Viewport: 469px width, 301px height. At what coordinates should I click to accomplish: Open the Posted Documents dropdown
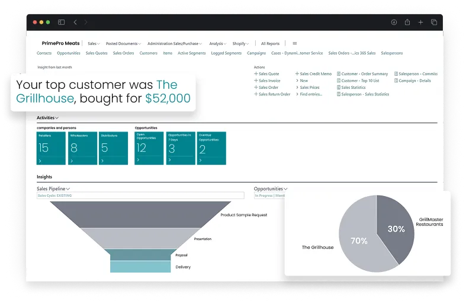(123, 43)
